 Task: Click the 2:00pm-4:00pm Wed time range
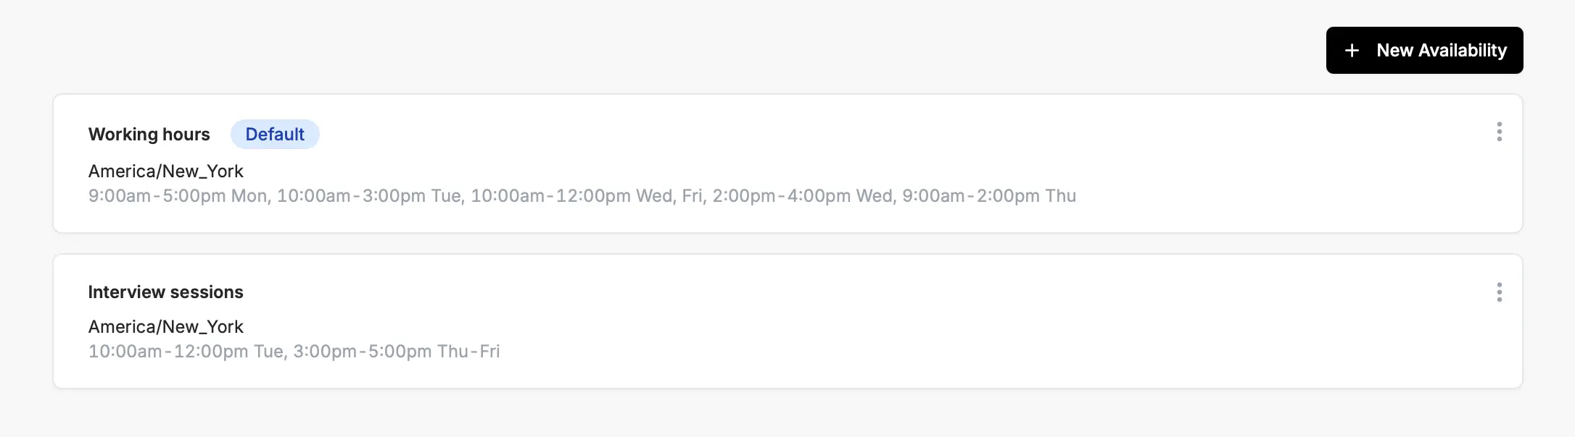[x=802, y=196]
